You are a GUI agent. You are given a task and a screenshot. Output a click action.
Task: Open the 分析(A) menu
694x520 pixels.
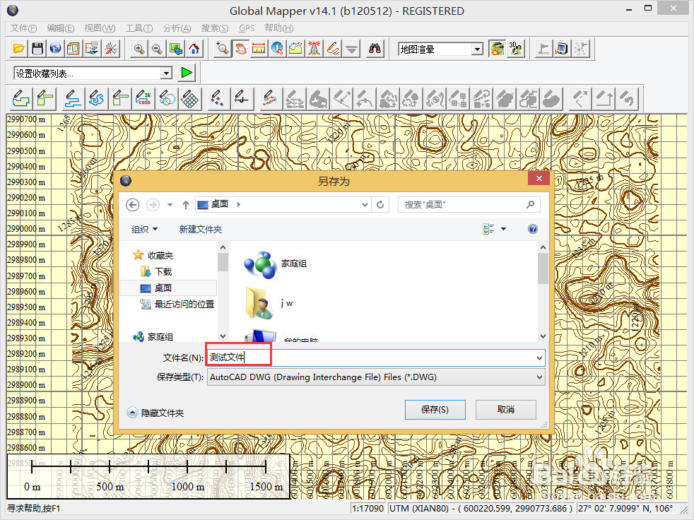pos(177,28)
